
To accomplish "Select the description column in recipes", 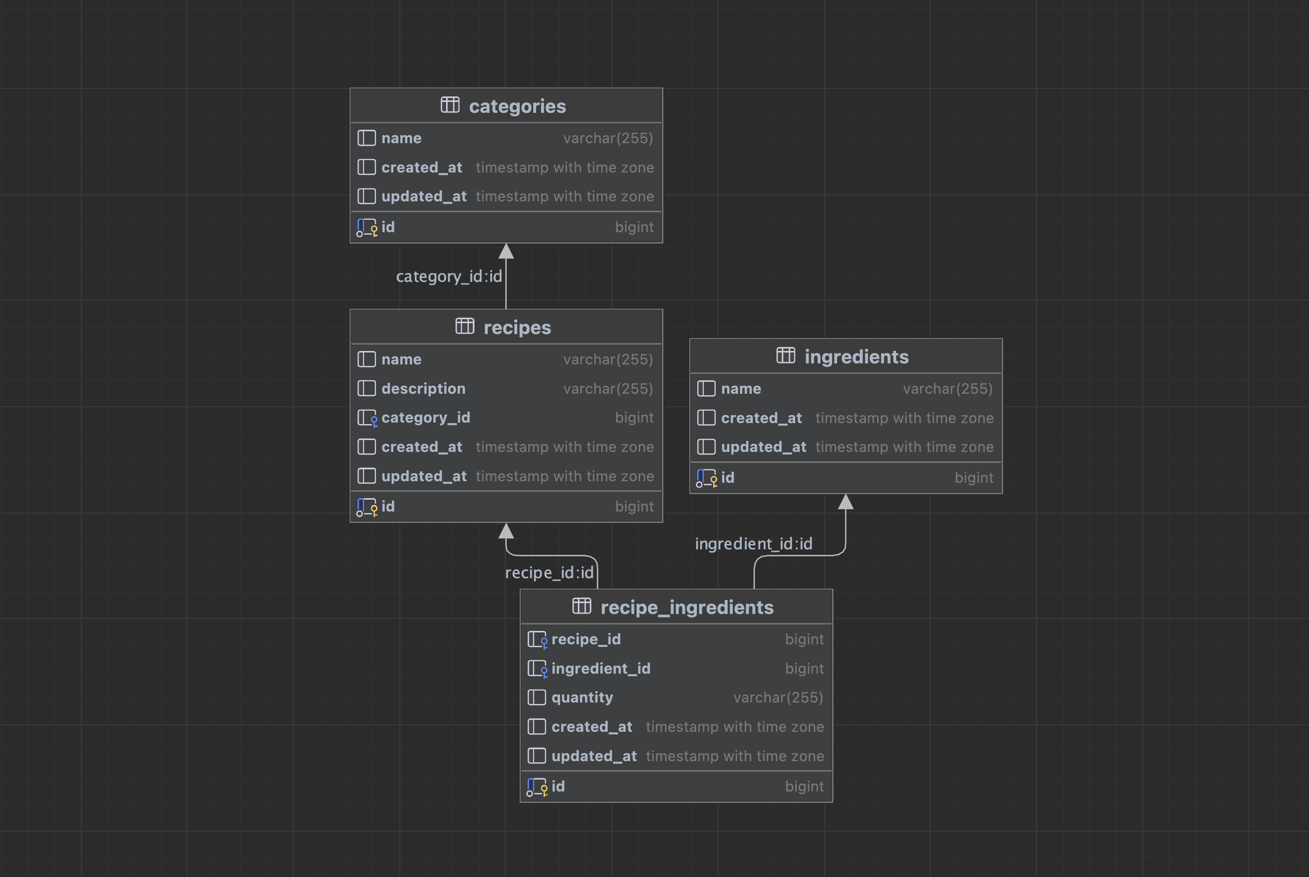I will pos(423,389).
